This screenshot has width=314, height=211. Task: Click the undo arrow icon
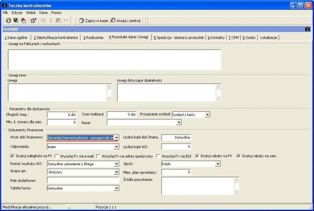coord(66,20)
